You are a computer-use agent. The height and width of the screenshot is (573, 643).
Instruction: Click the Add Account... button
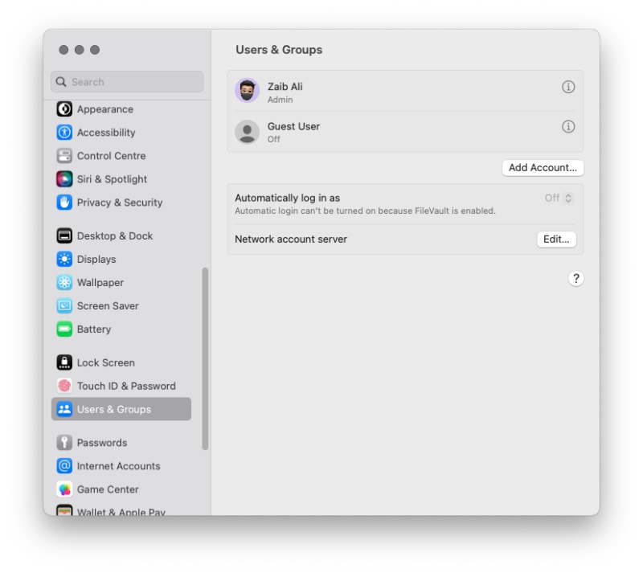click(543, 168)
